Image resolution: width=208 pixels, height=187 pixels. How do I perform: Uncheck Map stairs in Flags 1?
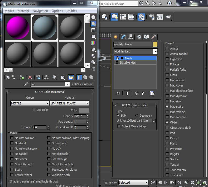pos(167,107)
